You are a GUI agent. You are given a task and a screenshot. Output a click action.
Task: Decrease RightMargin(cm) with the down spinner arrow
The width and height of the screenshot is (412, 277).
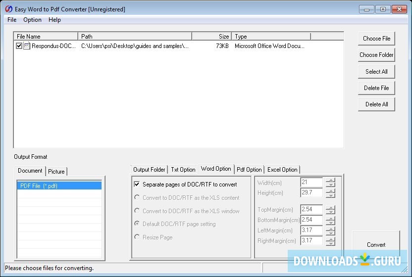[331, 243]
